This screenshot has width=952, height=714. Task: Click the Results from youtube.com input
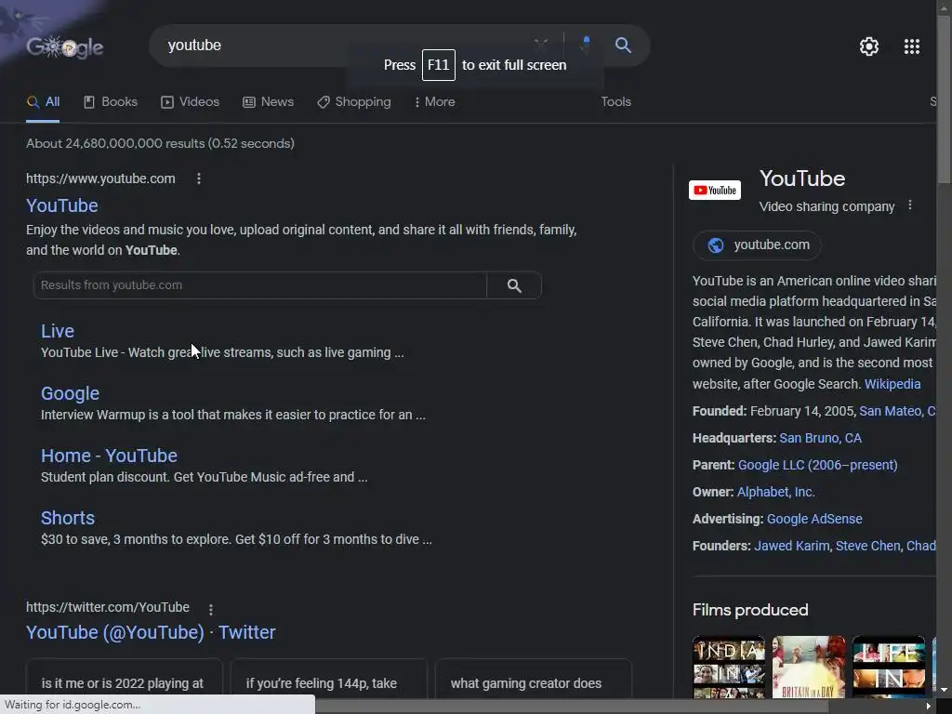260,285
